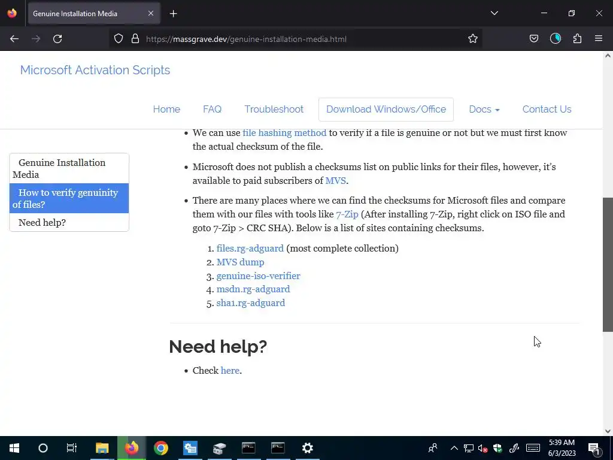Viewport: 613px width, 460px height.
Task: Open the files.rg-adguard link
Action: (250, 249)
